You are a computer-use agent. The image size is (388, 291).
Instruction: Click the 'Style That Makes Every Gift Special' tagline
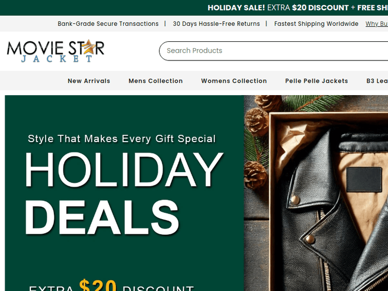(x=122, y=139)
